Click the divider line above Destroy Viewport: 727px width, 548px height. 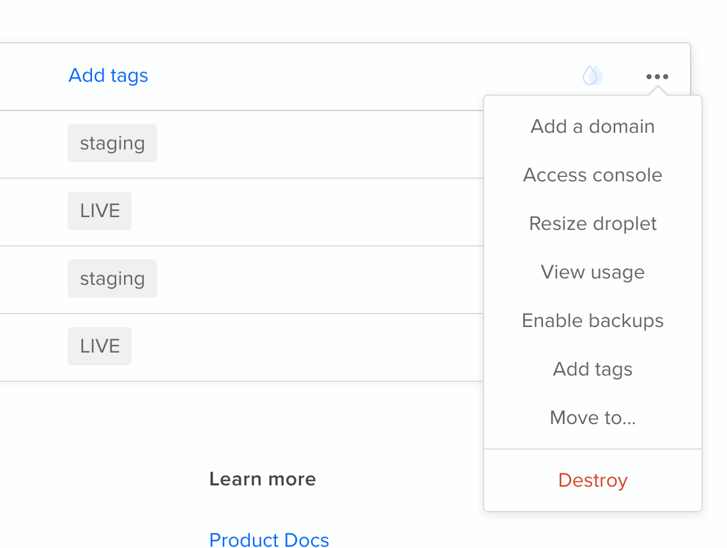click(x=592, y=449)
